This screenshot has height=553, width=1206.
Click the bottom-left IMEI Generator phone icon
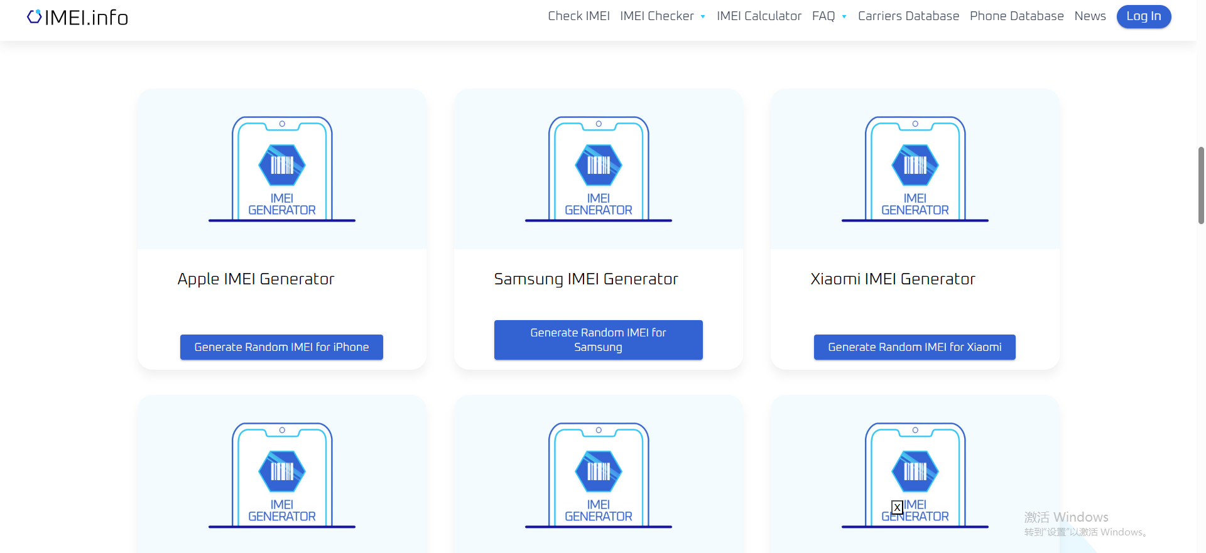282,475
